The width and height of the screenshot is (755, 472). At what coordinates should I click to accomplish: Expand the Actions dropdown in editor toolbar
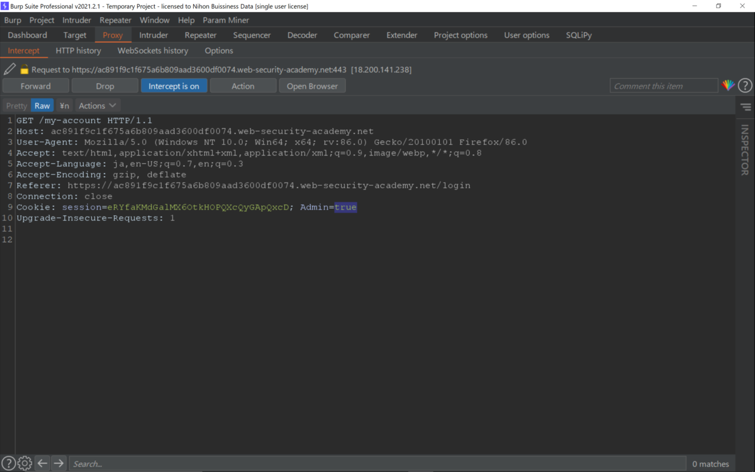[97, 106]
